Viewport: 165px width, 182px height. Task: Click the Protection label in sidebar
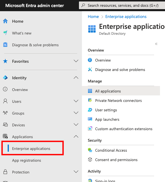[21, 172]
